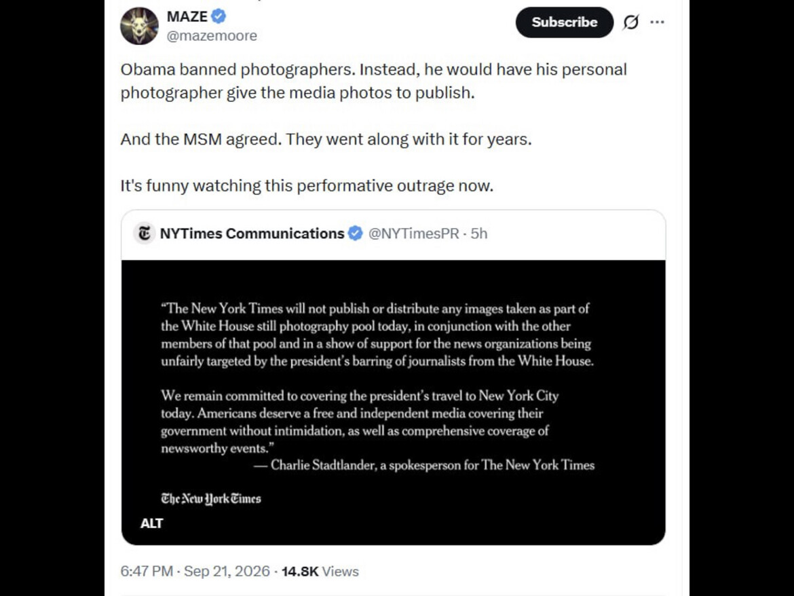Click NYTimes Communications verified badge
Viewport: 794px width, 596px height.
click(356, 234)
